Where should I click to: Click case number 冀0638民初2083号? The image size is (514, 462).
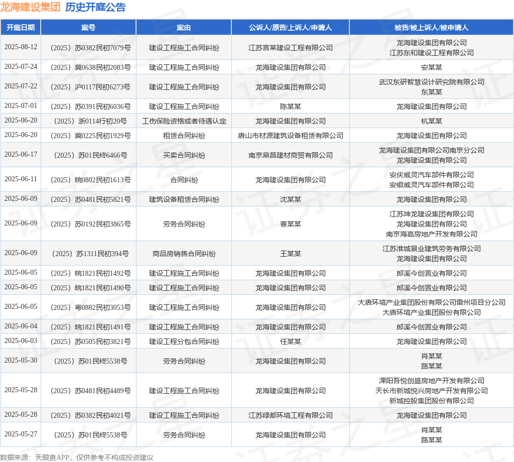click(90, 68)
